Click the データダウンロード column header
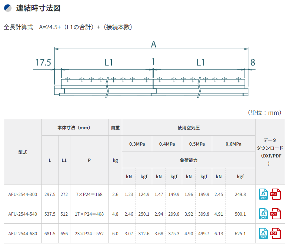This screenshot has width=287, height=246. point(270,152)
